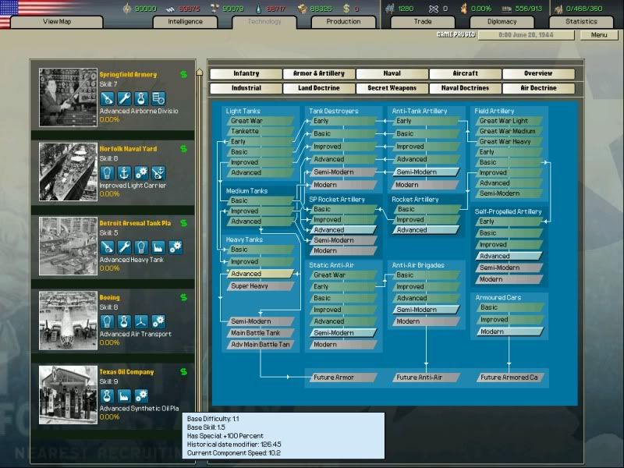Viewport: 624px width, 468px height.
Task: Choose Semi-Modern Static Anti-Air technology
Action: (x=341, y=333)
